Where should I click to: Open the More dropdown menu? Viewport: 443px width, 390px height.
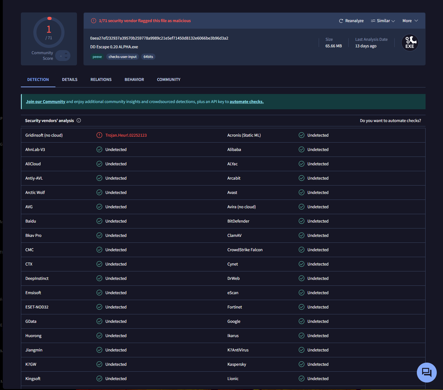click(410, 21)
